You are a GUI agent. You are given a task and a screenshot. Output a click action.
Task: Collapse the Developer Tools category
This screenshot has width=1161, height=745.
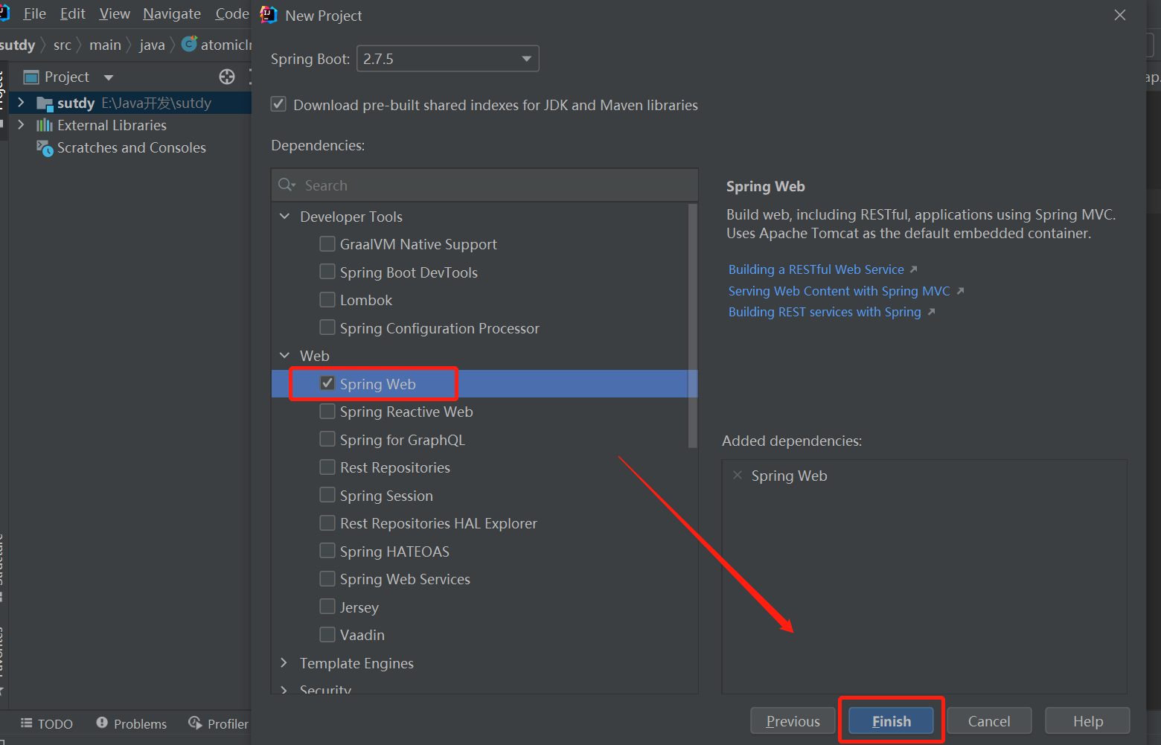pos(284,217)
